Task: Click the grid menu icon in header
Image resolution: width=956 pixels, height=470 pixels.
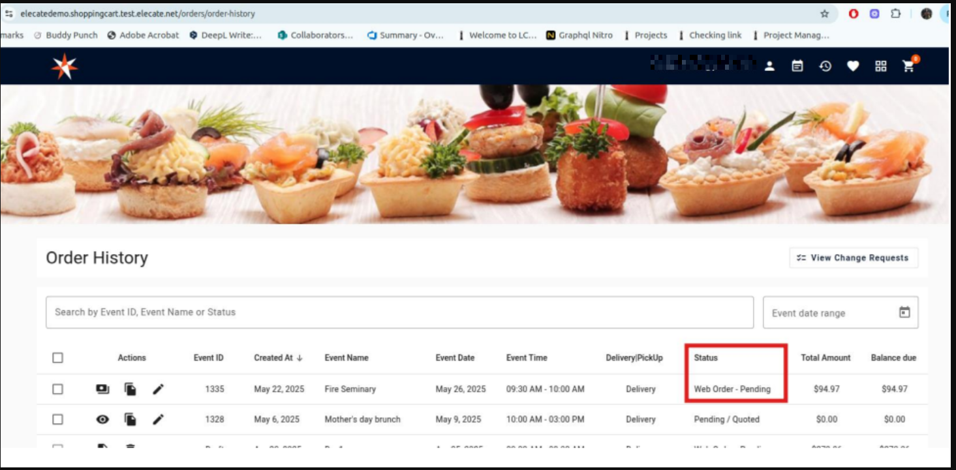Action: (881, 66)
